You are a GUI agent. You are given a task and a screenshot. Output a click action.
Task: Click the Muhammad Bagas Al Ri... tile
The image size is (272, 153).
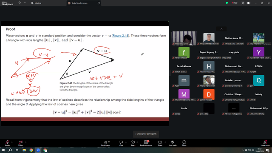[x=234, y=66]
